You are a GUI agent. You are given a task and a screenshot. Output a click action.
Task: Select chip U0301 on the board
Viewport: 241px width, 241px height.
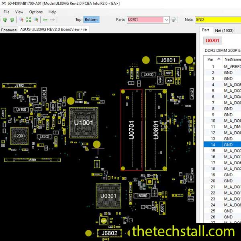tap(108, 196)
